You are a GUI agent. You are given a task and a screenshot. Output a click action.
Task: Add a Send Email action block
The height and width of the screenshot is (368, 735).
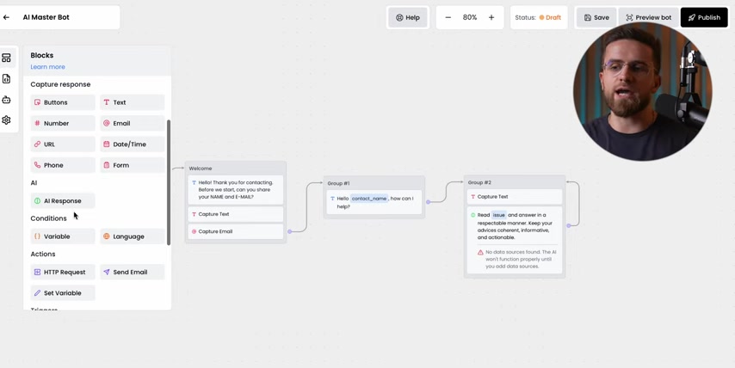coord(133,272)
